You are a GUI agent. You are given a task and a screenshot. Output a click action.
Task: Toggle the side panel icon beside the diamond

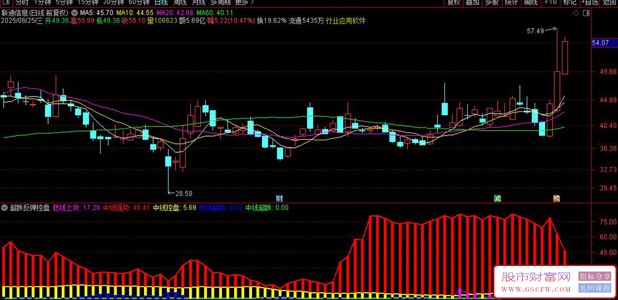click(586, 14)
